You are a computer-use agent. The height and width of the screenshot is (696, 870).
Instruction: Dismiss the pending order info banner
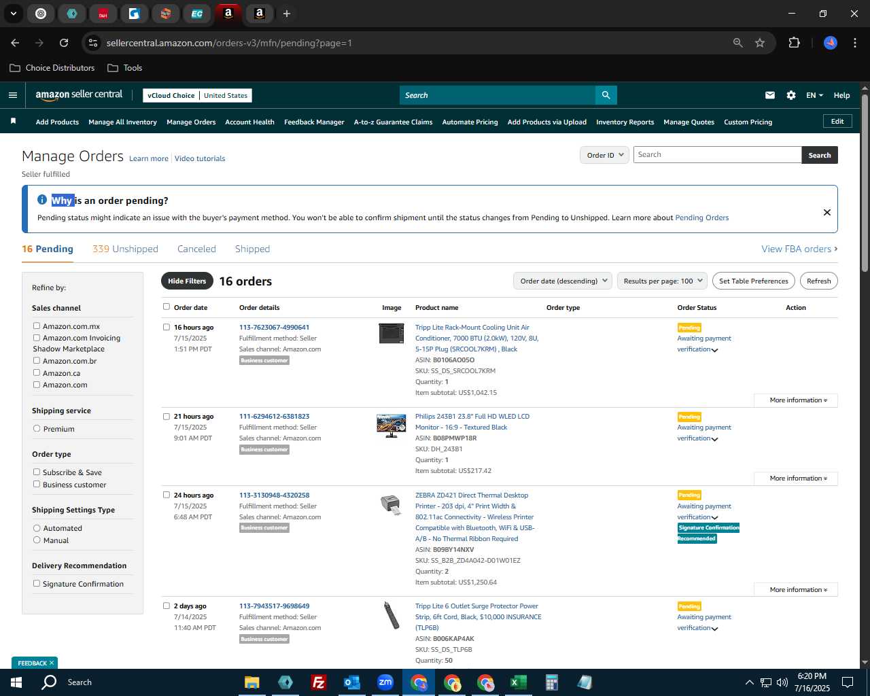tap(827, 212)
